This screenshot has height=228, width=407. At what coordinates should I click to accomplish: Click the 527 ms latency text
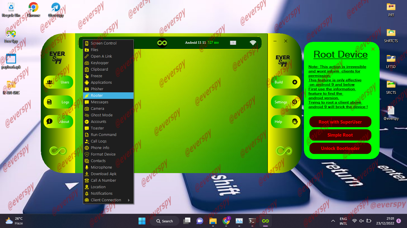tap(213, 42)
